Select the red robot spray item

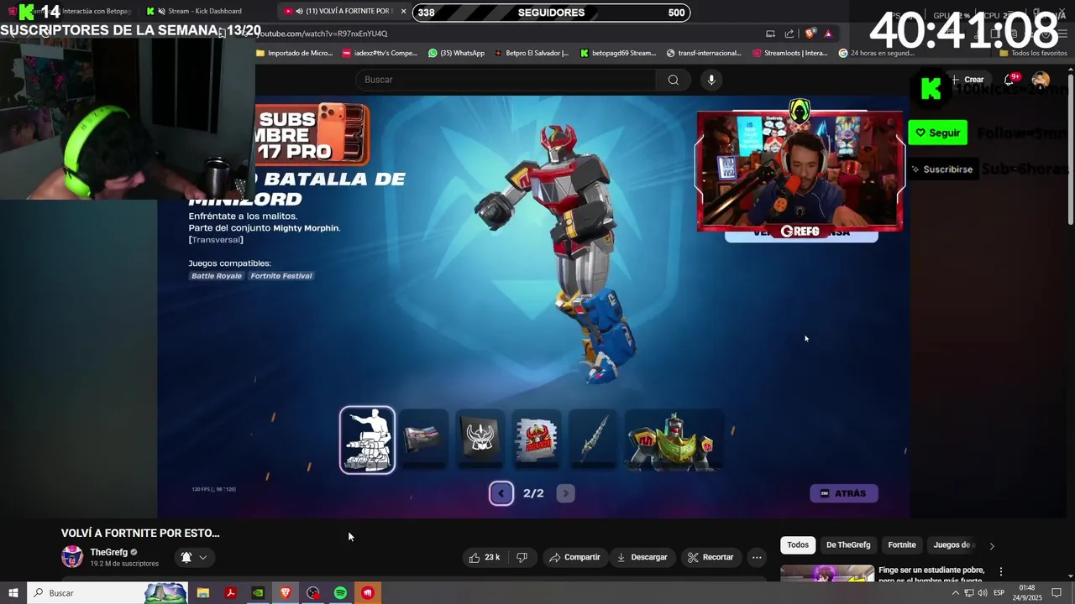pyautogui.click(x=537, y=440)
